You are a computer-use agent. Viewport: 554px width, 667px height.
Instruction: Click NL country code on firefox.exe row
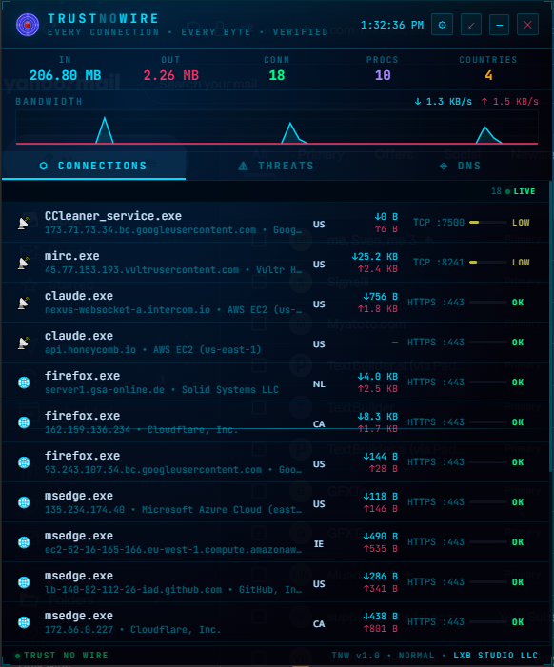(x=319, y=384)
